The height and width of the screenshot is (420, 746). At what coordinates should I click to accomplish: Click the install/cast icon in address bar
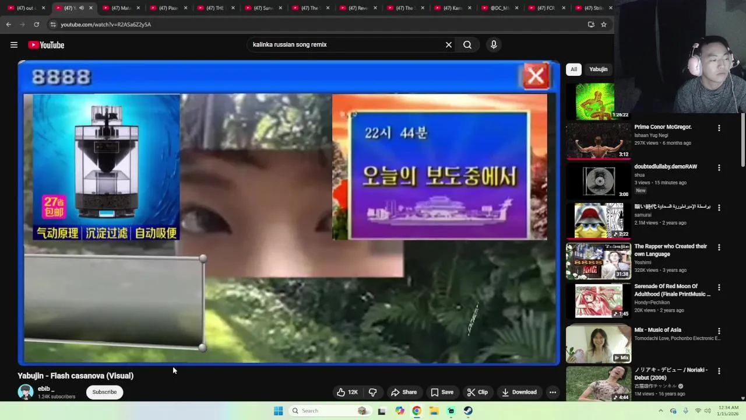[591, 24]
